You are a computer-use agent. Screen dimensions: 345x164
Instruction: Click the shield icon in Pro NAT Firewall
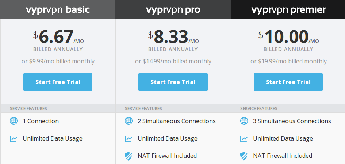tap(129, 156)
